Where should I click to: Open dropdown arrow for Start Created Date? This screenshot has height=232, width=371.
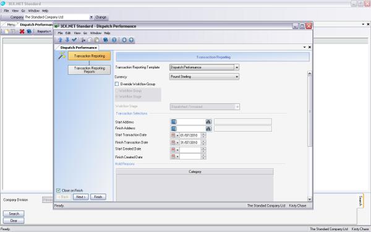tap(177, 150)
